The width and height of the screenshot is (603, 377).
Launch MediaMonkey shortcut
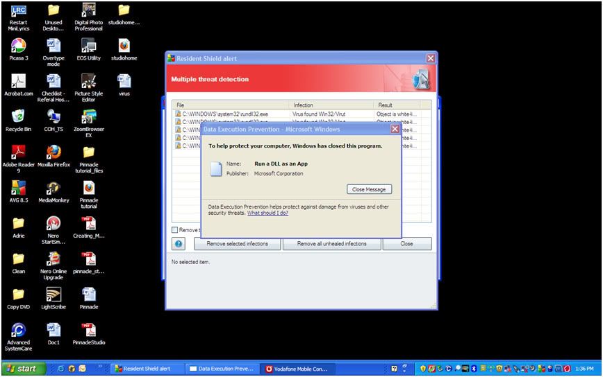[x=54, y=192]
